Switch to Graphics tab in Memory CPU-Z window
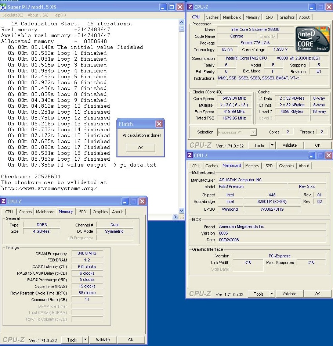The width and height of the screenshot is (333, 346). pos(100,212)
